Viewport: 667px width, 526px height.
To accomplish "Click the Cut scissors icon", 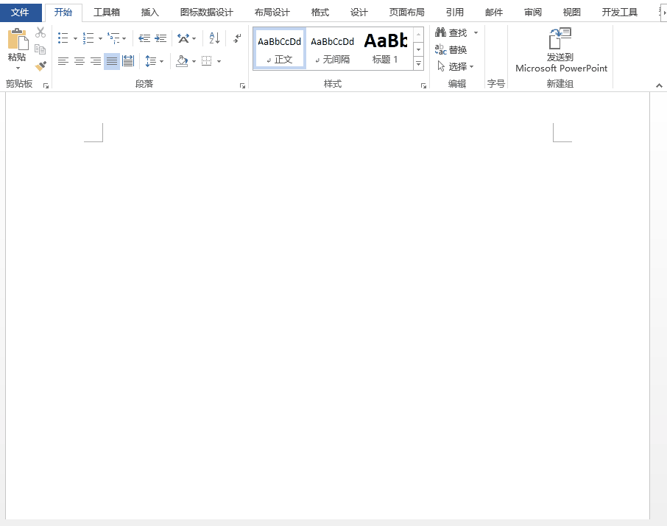I will point(40,32).
